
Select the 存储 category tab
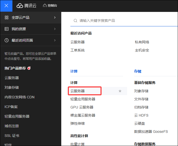(138, 71)
